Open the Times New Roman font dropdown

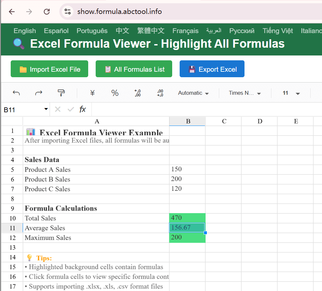pyautogui.click(x=244, y=93)
